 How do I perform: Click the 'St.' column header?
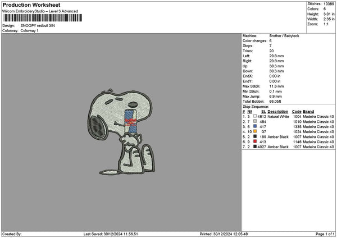click(264, 112)
